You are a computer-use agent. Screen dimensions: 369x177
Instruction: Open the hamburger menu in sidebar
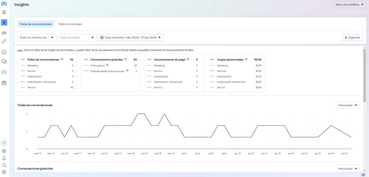(4, 12)
